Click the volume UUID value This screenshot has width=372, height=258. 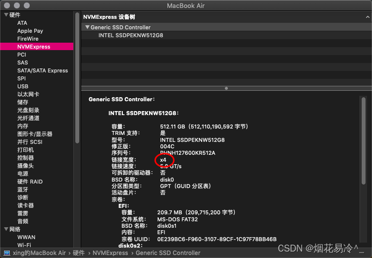click(217, 239)
